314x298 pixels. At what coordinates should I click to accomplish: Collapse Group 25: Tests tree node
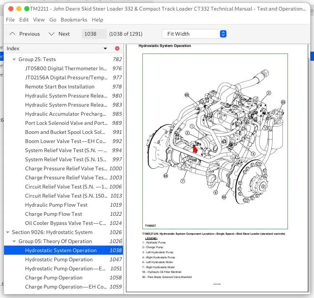pyautogui.click(x=14, y=59)
